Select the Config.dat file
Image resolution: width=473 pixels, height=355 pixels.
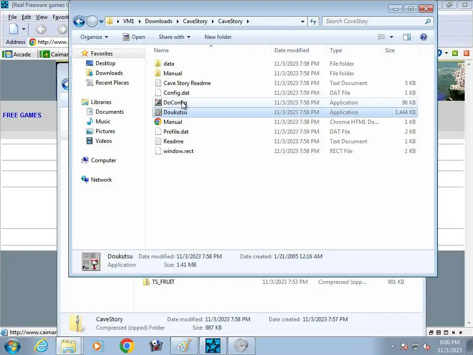285,92
